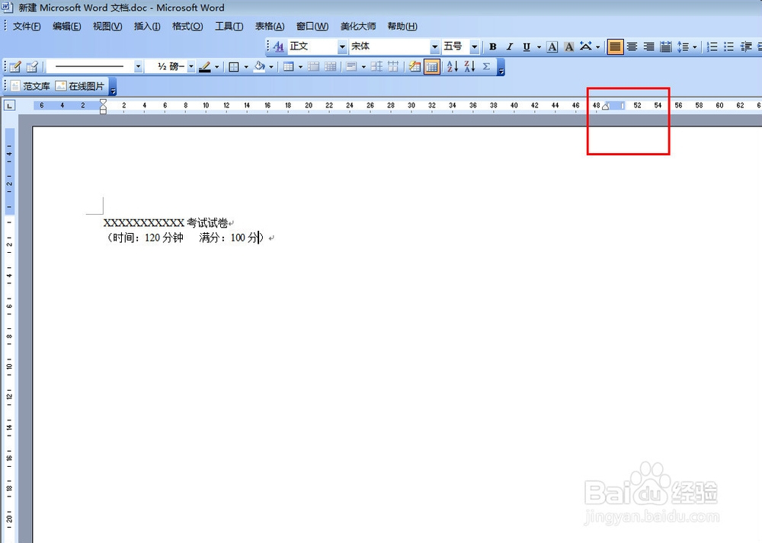
Task: Click the border color pen icon
Action: 205,66
